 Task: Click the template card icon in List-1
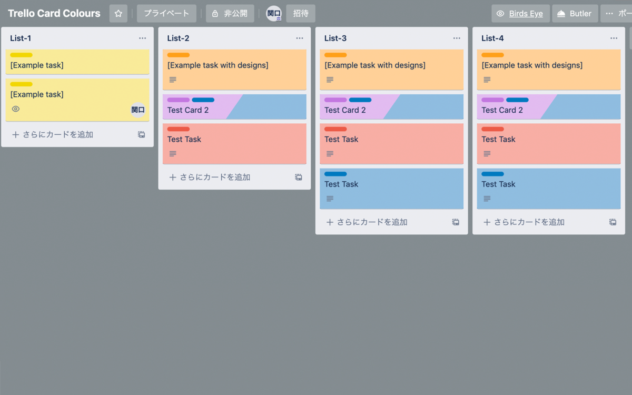(141, 135)
